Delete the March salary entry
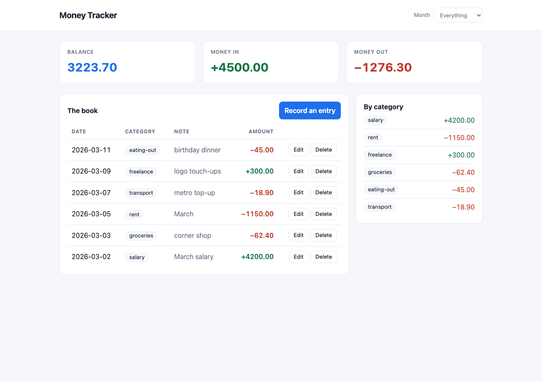Viewport: 542px width, 381px height. point(324,257)
